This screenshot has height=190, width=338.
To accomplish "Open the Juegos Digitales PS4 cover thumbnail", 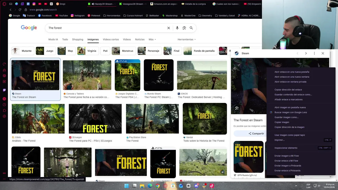I will click(x=128, y=75).
